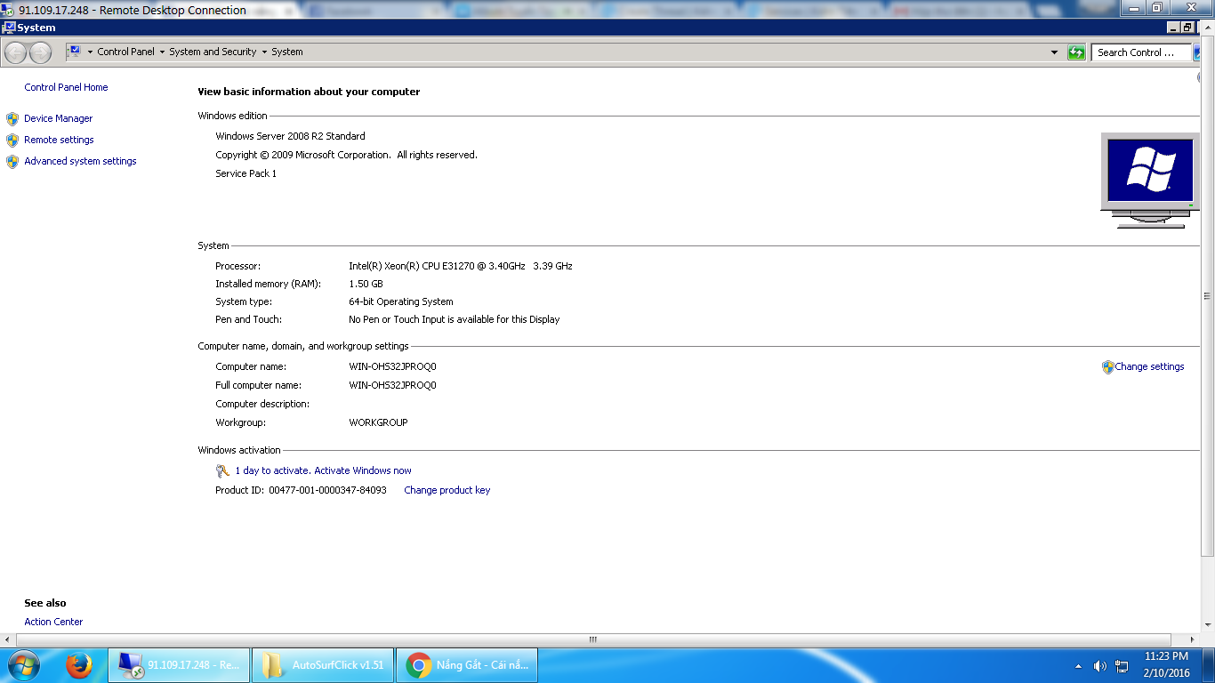
Task: Expand the arrow after Control Panel breadcrumb
Action: click(x=162, y=52)
